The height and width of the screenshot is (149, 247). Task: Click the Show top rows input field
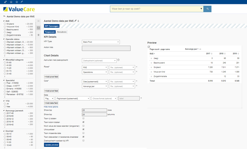(x=94, y=110)
